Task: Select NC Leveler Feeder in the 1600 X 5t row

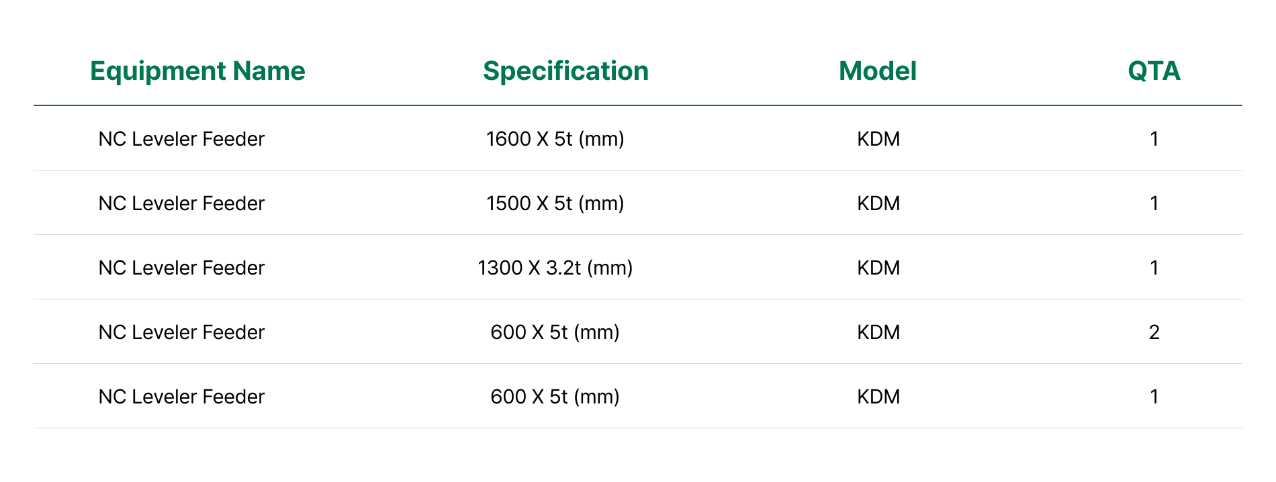Action: pyautogui.click(x=181, y=139)
